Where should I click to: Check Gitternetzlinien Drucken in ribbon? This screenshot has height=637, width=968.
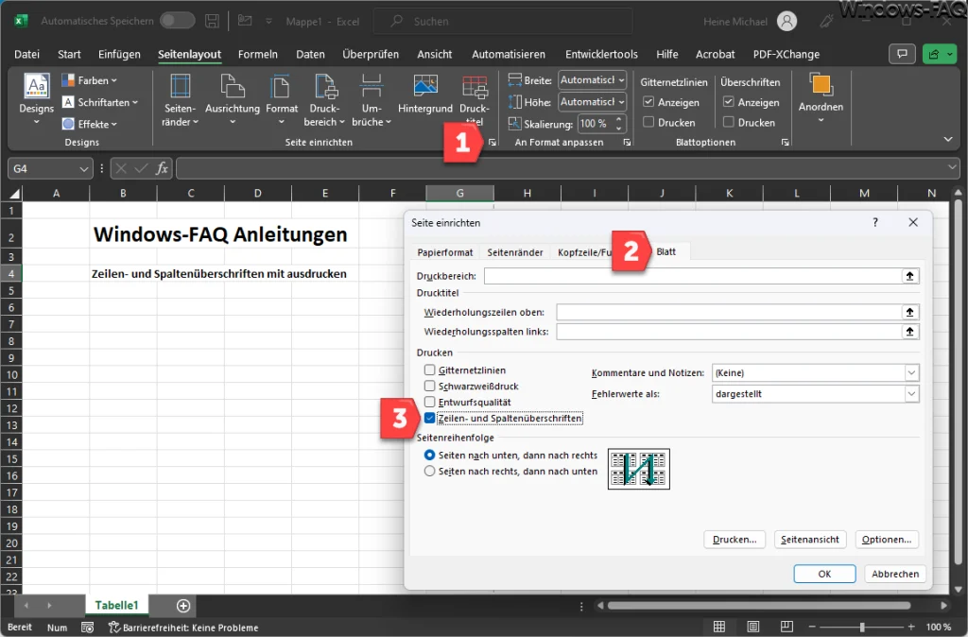click(648, 122)
